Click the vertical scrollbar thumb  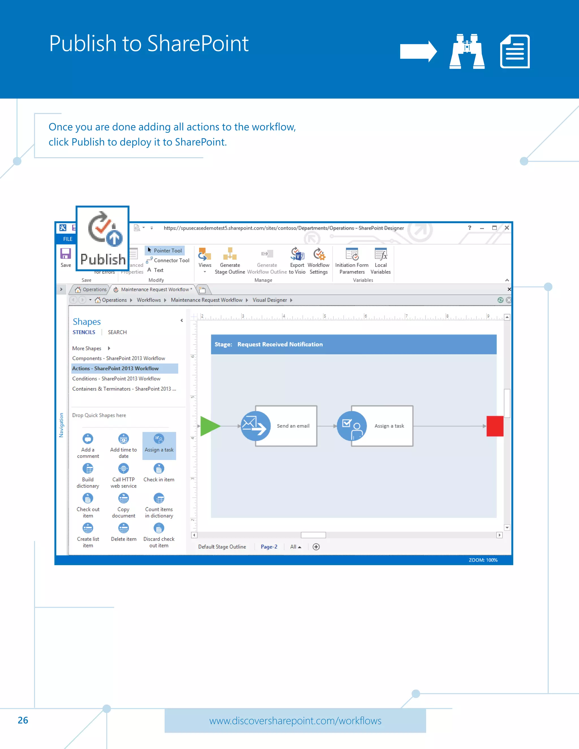pos(507,403)
